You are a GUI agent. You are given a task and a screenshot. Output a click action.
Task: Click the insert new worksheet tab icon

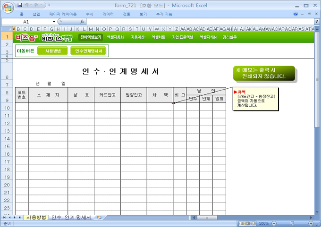(99, 217)
